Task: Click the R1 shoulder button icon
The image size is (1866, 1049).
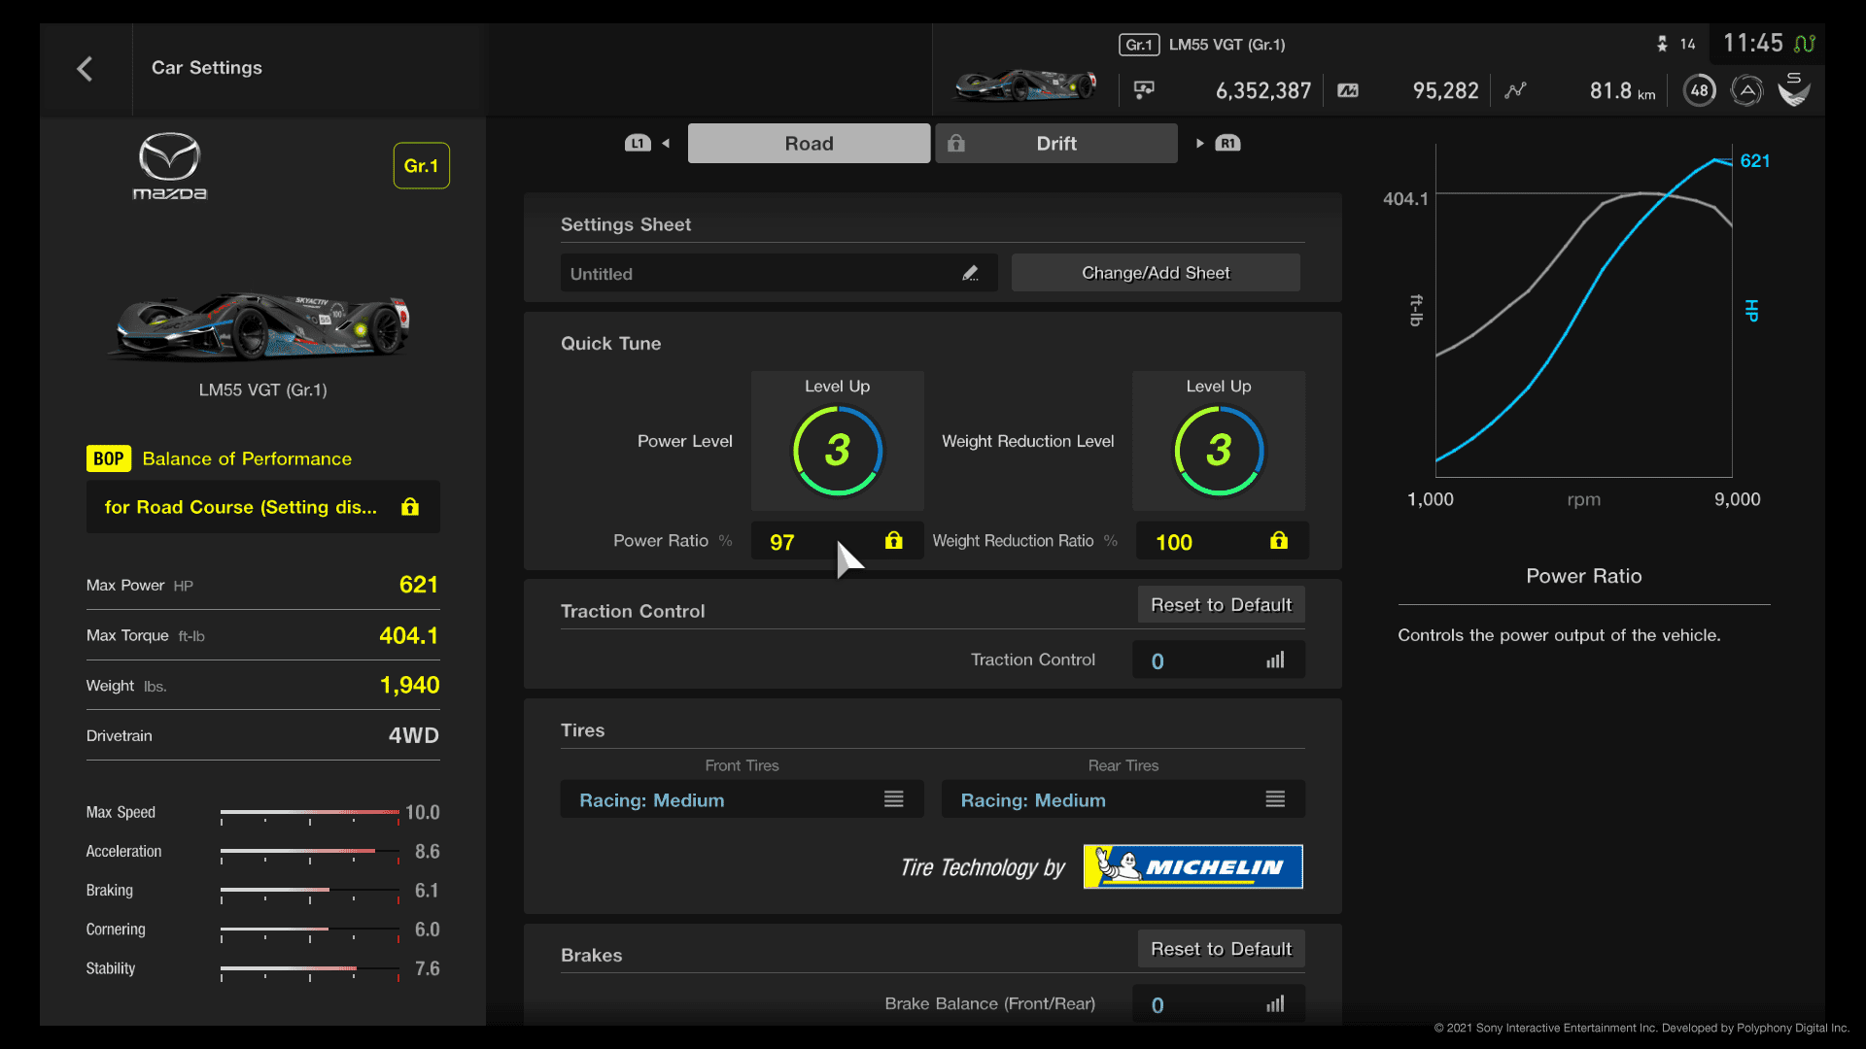Action: click(x=1228, y=144)
